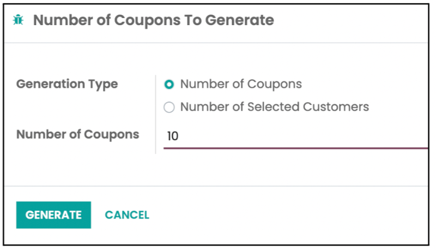Dismiss the dialog with the Cancel link

127,215
